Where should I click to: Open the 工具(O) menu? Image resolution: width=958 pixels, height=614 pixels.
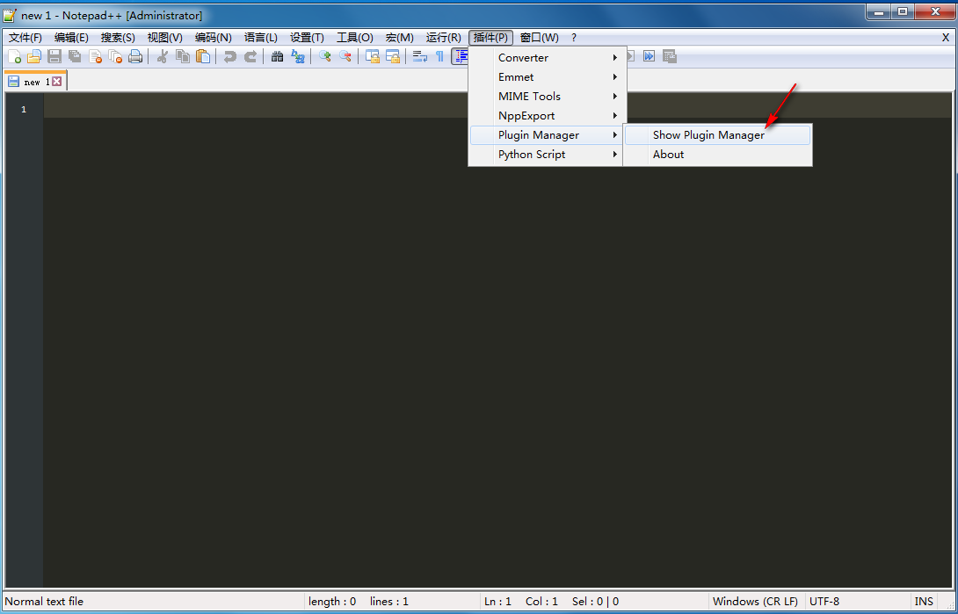pos(355,38)
